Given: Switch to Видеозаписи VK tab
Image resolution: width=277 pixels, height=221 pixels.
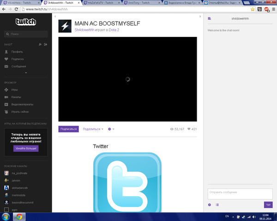Looking at the screenshot, I should [x=182, y=3].
